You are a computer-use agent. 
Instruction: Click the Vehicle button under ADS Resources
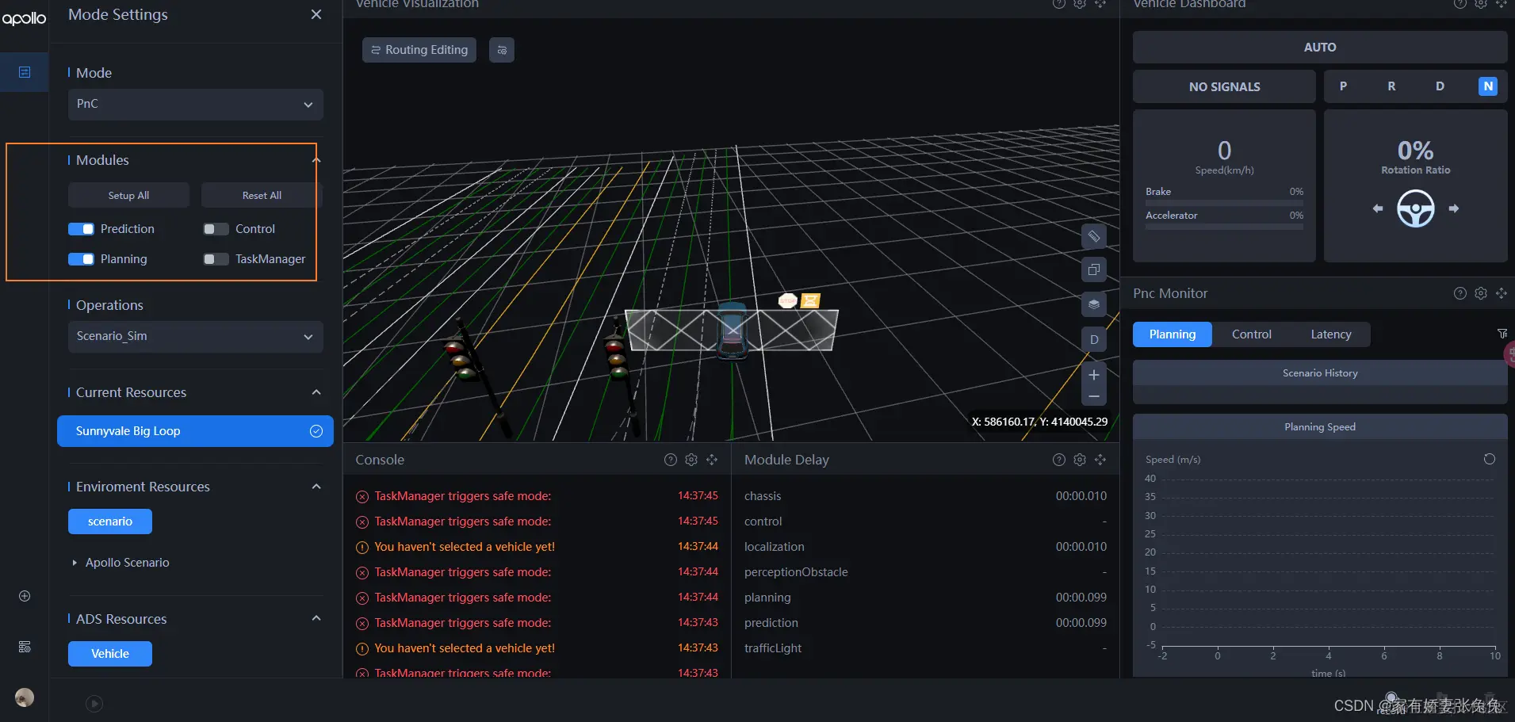(x=110, y=654)
